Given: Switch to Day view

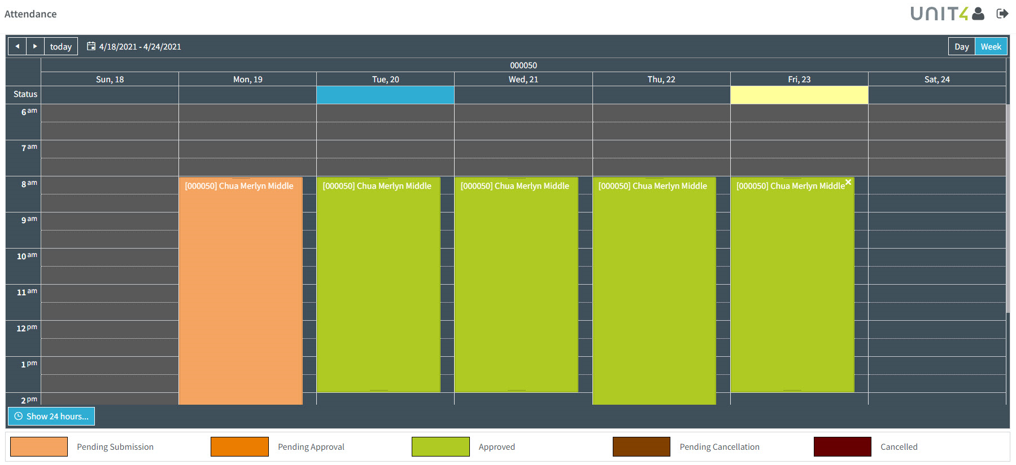Looking at the screenshot, I should [x=962, y=46].
